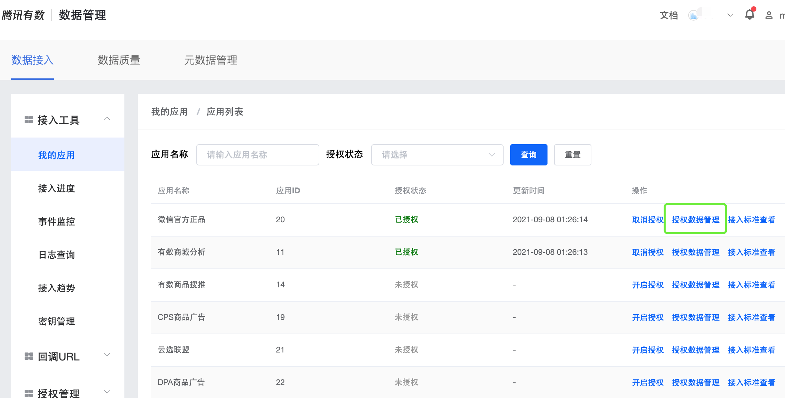Click 授权数据管理 for CPS商品广告

tap(696, 317)
